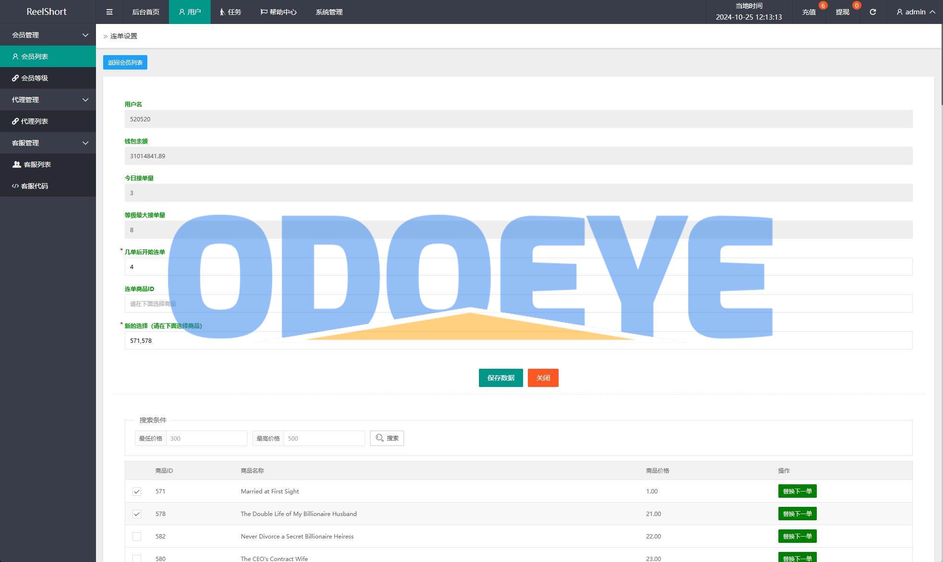This screenshot has height=562, width=943.
Task: Open the 帮助中心 navigation tab
Action: coord(278,12)
